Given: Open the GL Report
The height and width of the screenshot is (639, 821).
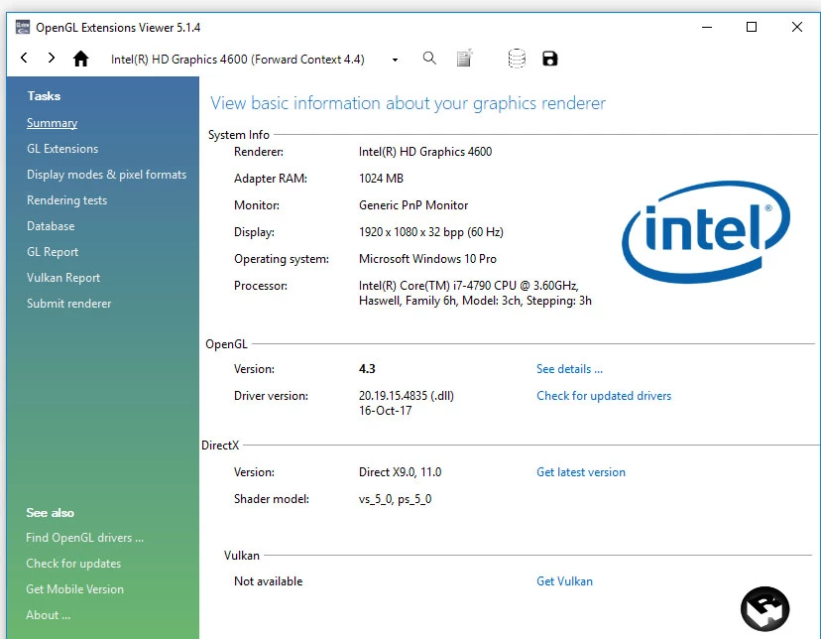Looking at the screenshot, I should (53, 252).
